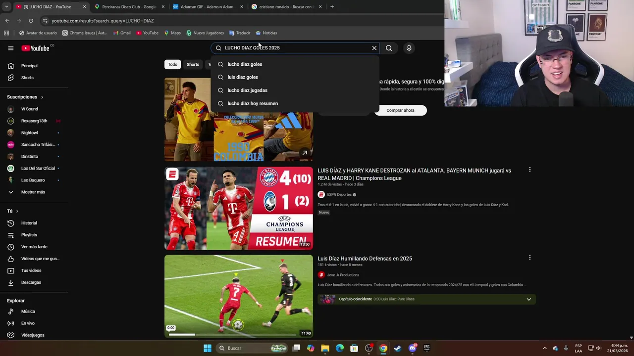Expand the Suscripciones section arrow
Screen dimensions: 634x356
pos(42,97)
